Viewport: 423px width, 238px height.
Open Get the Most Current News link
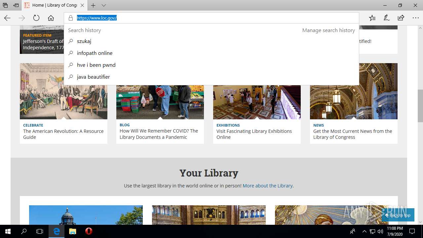353,134
